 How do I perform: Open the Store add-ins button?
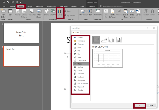(68, 11)
